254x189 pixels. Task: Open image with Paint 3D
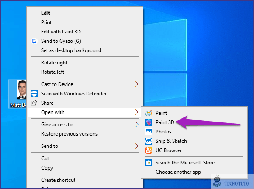pyautogui.click(x=194, y=122)
